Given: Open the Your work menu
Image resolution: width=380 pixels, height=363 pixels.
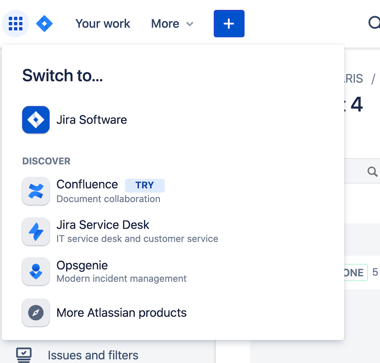Looking at the screenshot, I should point(103,24).
